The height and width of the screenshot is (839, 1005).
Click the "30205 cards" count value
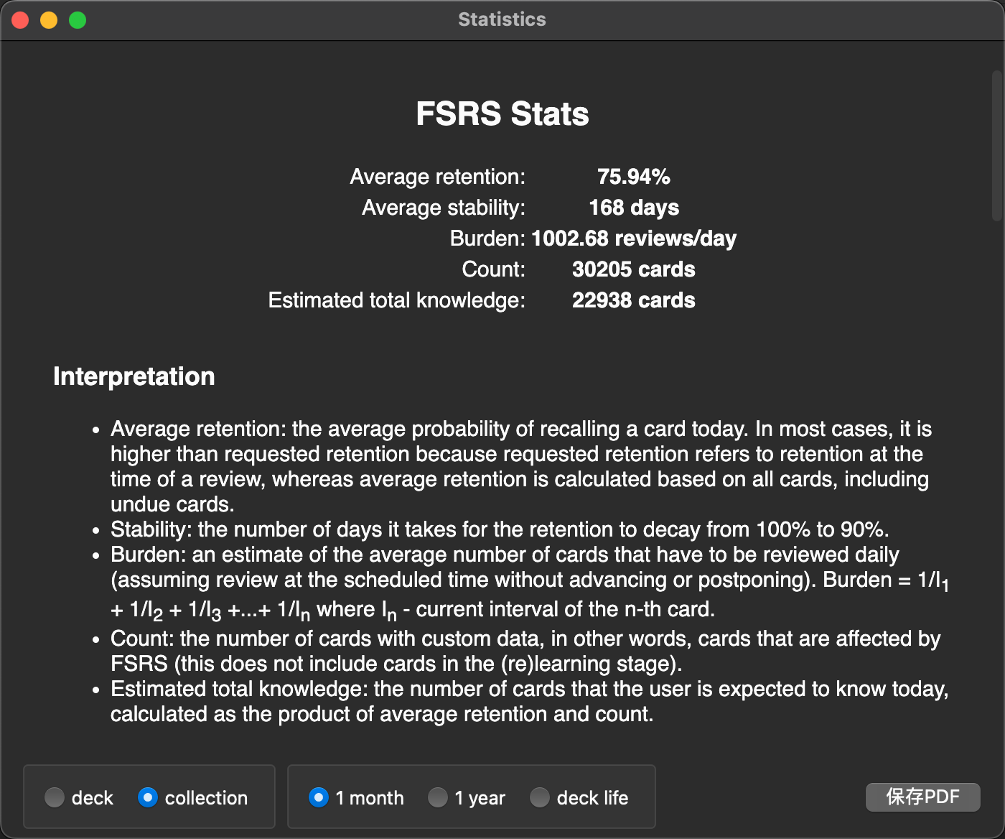click(x=633, y=269)
